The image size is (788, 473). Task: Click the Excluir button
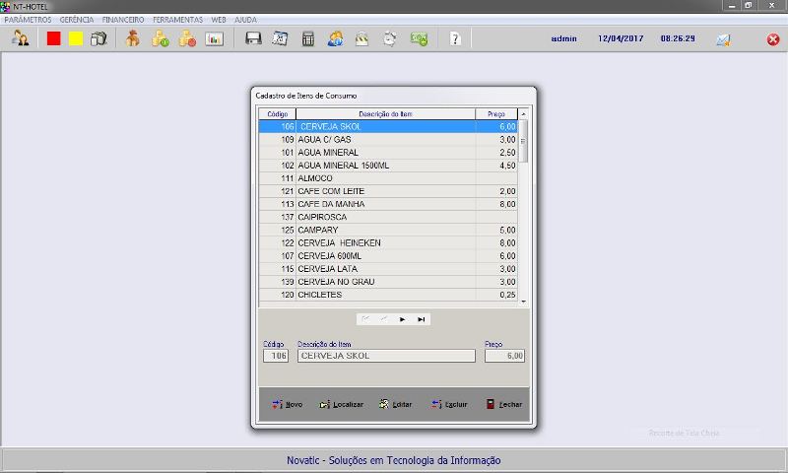449,404
